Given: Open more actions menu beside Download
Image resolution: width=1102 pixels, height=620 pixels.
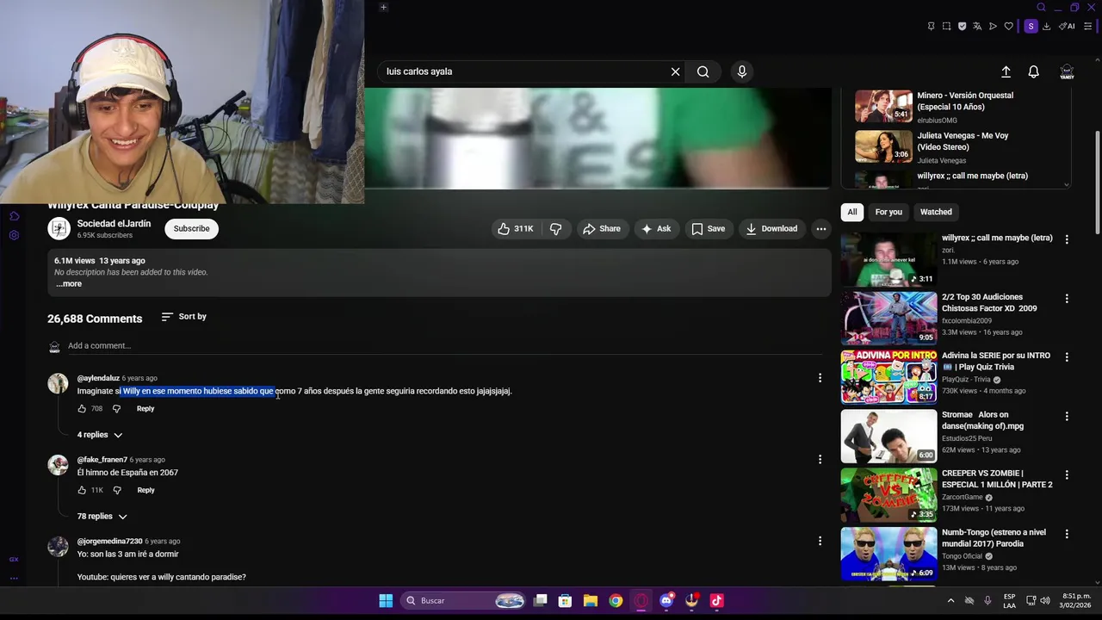Looking at the screenshot, I should tap(821, 228).
